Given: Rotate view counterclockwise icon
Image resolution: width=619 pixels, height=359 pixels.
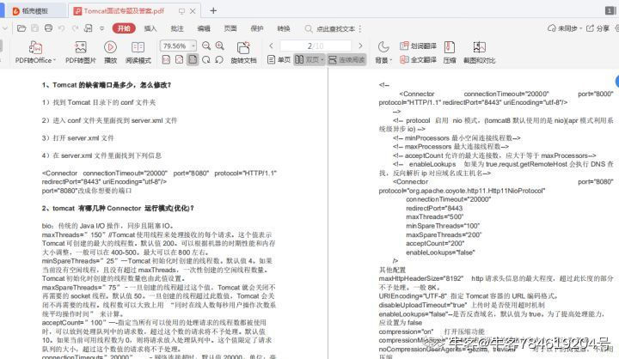Looking at the screenshot, I should point(219,60).
